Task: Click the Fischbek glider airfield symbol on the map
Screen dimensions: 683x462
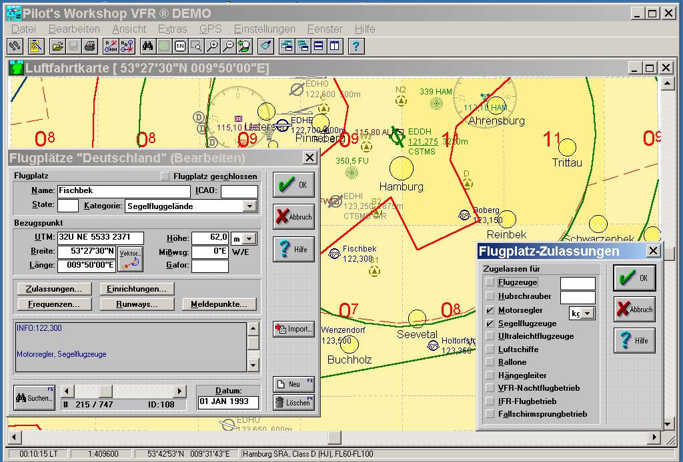Action: (x=334, y=254)
